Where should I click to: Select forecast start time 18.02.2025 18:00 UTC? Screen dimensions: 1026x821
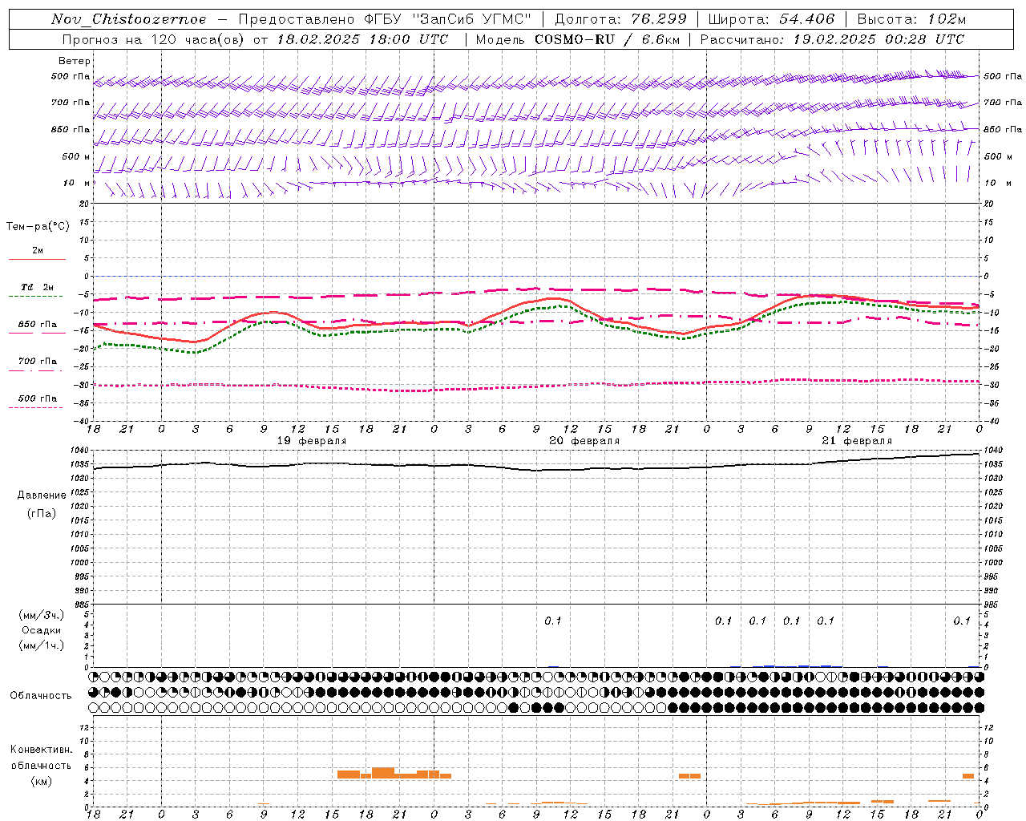(x=363, y=39)
